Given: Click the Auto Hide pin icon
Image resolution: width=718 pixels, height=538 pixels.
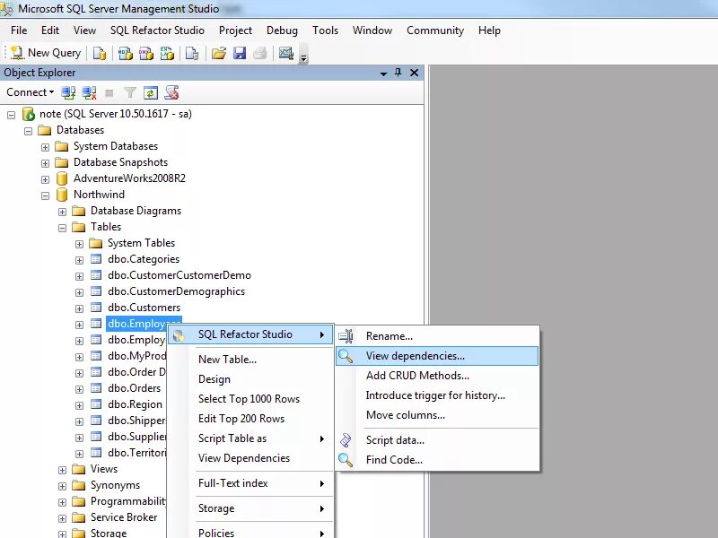Looking at the screenshot, I should [x=398, y=73].
